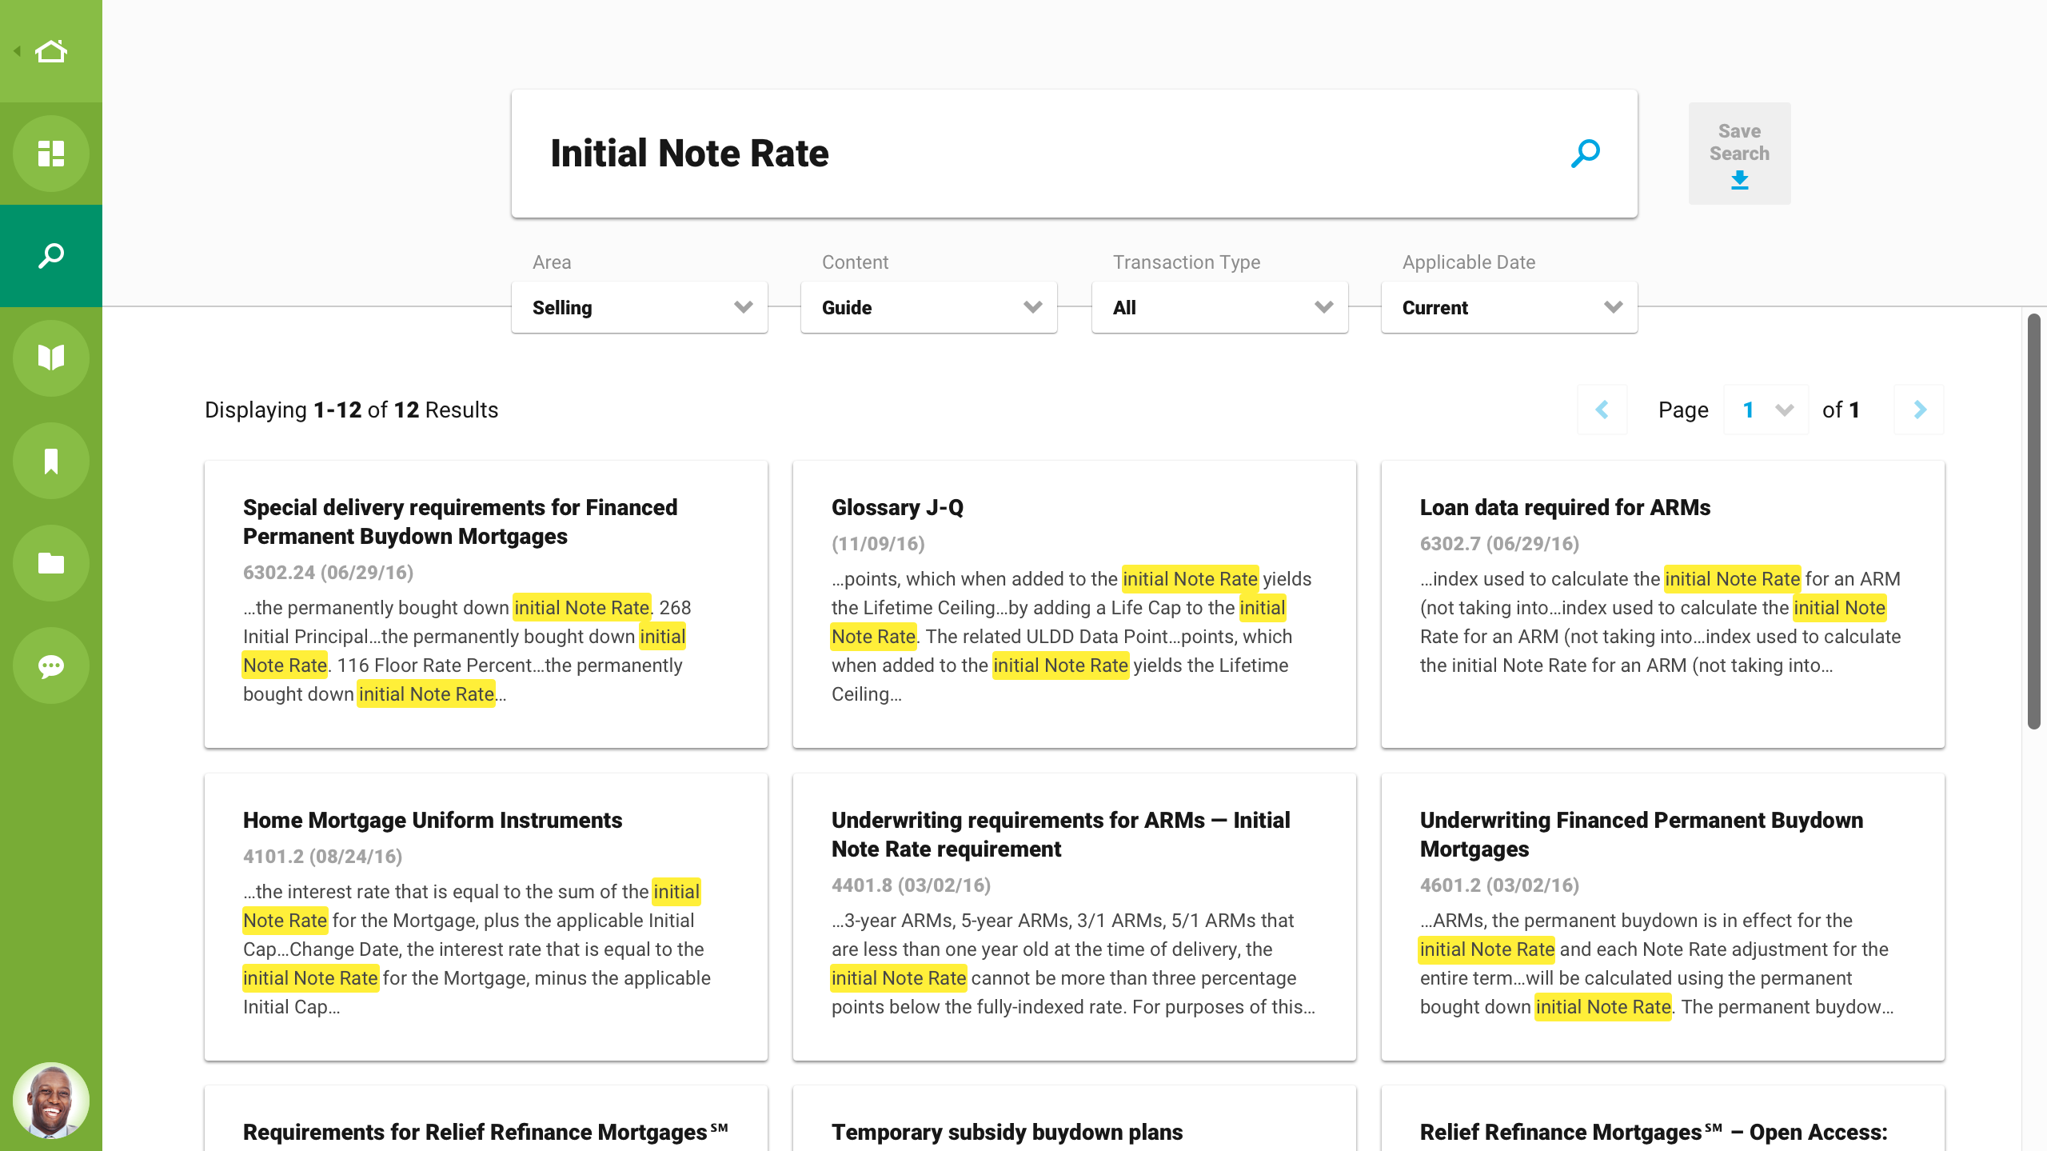Expand the Content dropdown showing Guide
This screenshot has width=2047, height=1151.
(929, 308)
